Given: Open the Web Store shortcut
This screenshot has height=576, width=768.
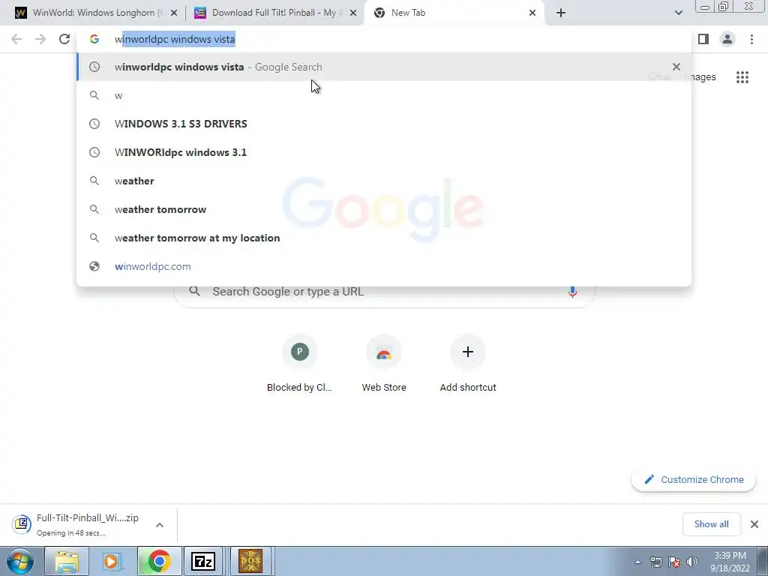Looking at the screenshot, I should pos(384,364).
